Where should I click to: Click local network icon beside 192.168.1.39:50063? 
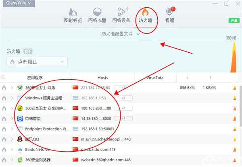[x=75, y=129]
